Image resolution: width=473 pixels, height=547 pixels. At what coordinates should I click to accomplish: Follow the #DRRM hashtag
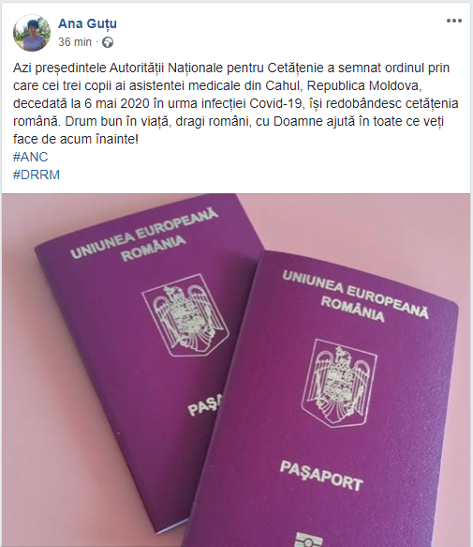37,175
